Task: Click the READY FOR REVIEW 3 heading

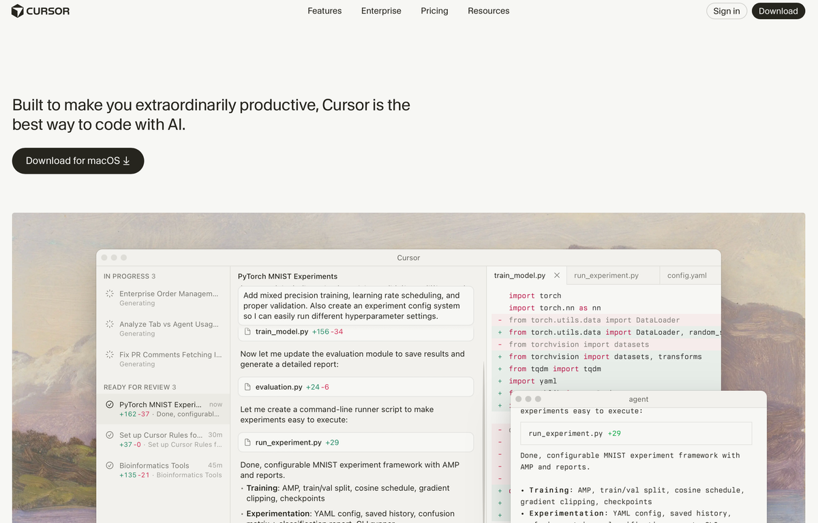Action: 140,387
